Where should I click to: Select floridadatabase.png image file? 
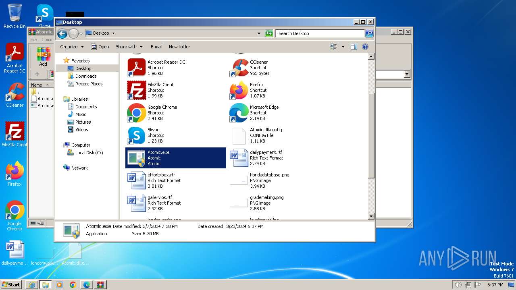click(278, 180)
